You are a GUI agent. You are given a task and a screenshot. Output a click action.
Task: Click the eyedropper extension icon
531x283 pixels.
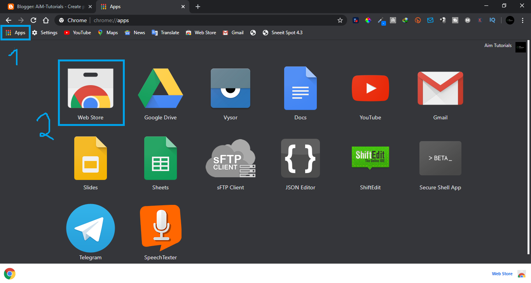381,20
